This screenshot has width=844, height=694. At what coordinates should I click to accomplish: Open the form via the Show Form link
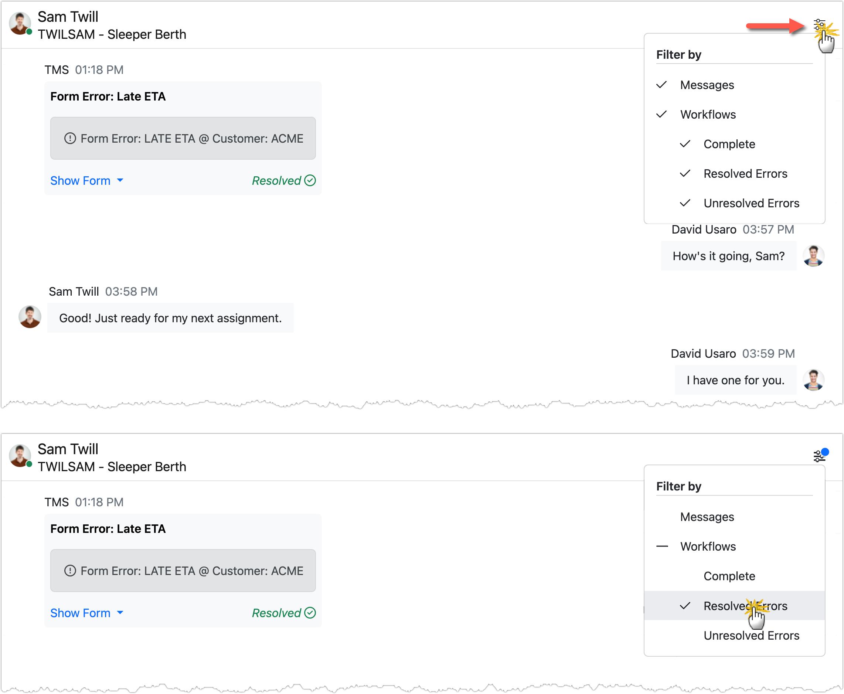[81, 181]
